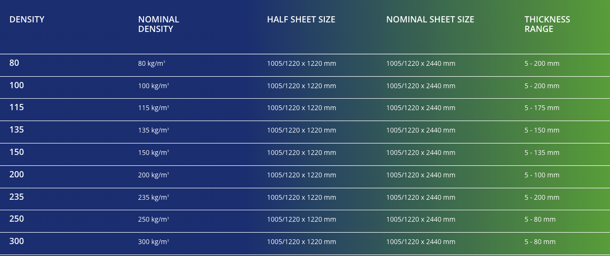Click the 5 - 175 mm thickness range
The image size is (610, 256).
542,108
